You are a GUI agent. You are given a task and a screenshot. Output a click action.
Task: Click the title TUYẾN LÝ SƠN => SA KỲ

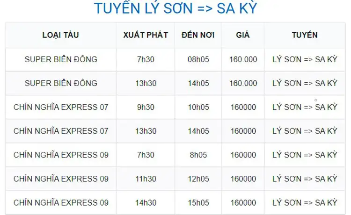tap(175, 8)
